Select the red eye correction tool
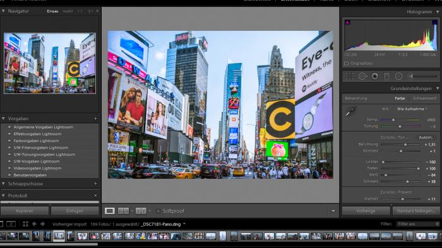Viewport: 442px width, 248px height. coord(374,76)
